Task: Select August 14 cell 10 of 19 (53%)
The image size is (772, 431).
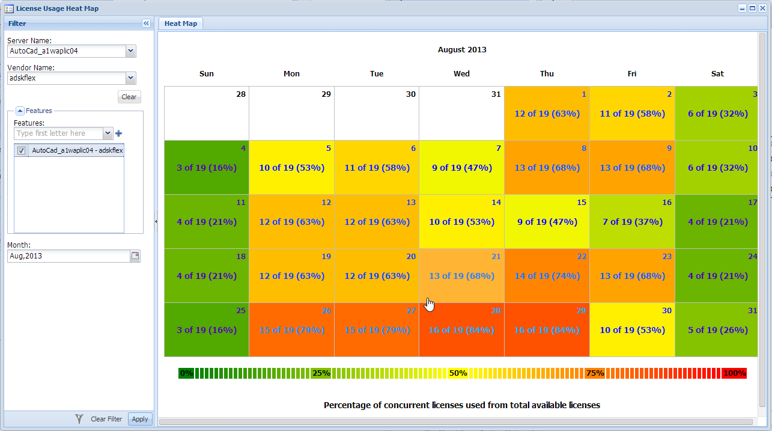Action: 461,222
